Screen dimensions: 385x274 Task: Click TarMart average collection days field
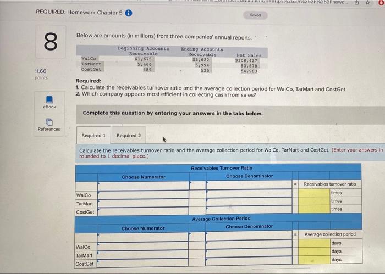click(314, 251)
